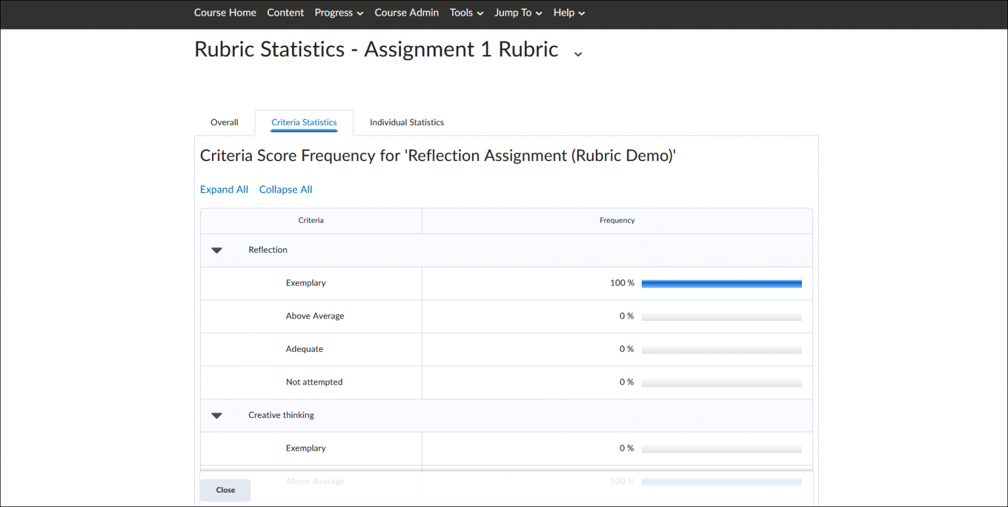Open the Content page
The width and height of the screenshot is (1008, 507).
(285, 12)
